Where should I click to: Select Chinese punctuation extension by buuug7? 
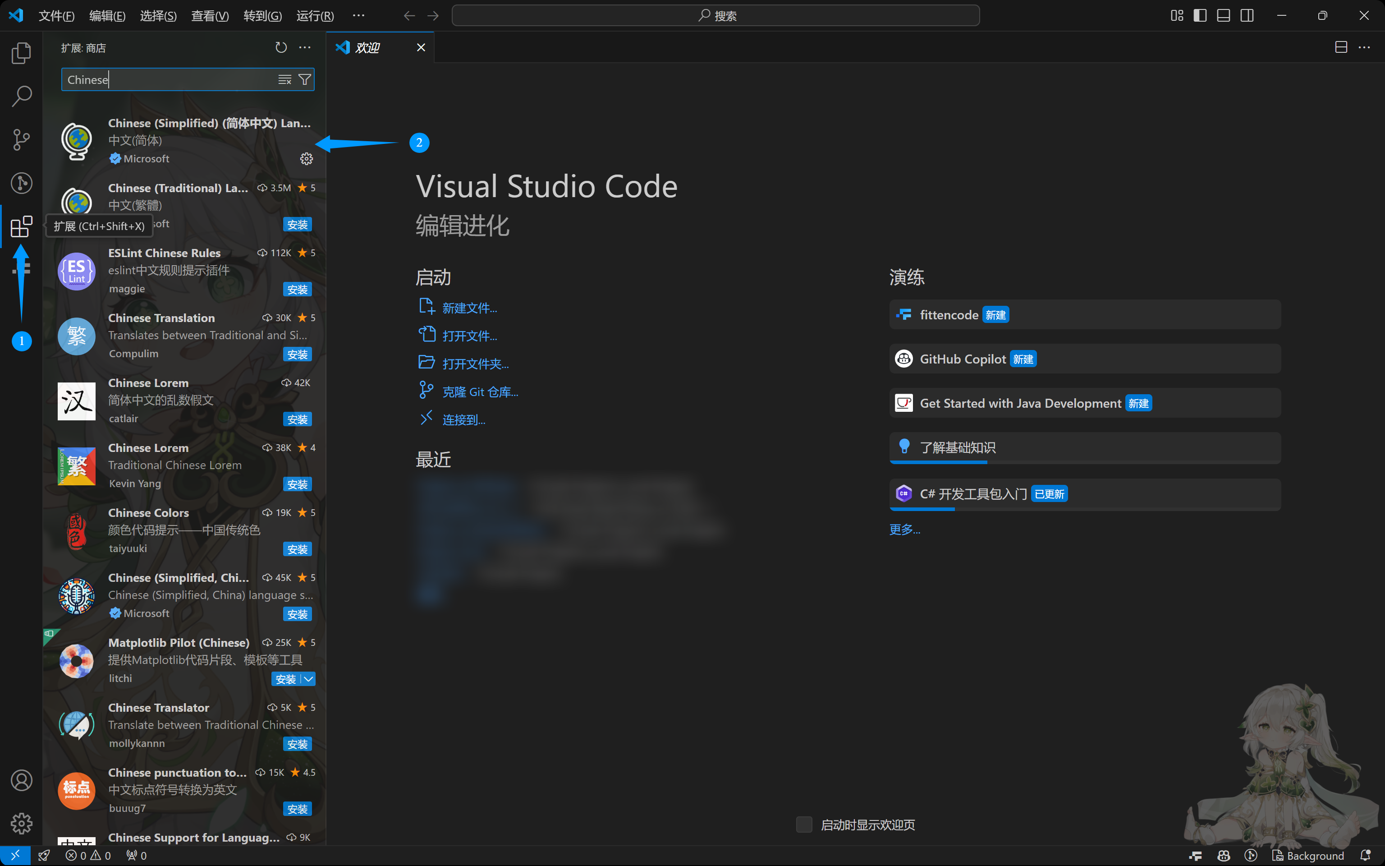[185, 790]
